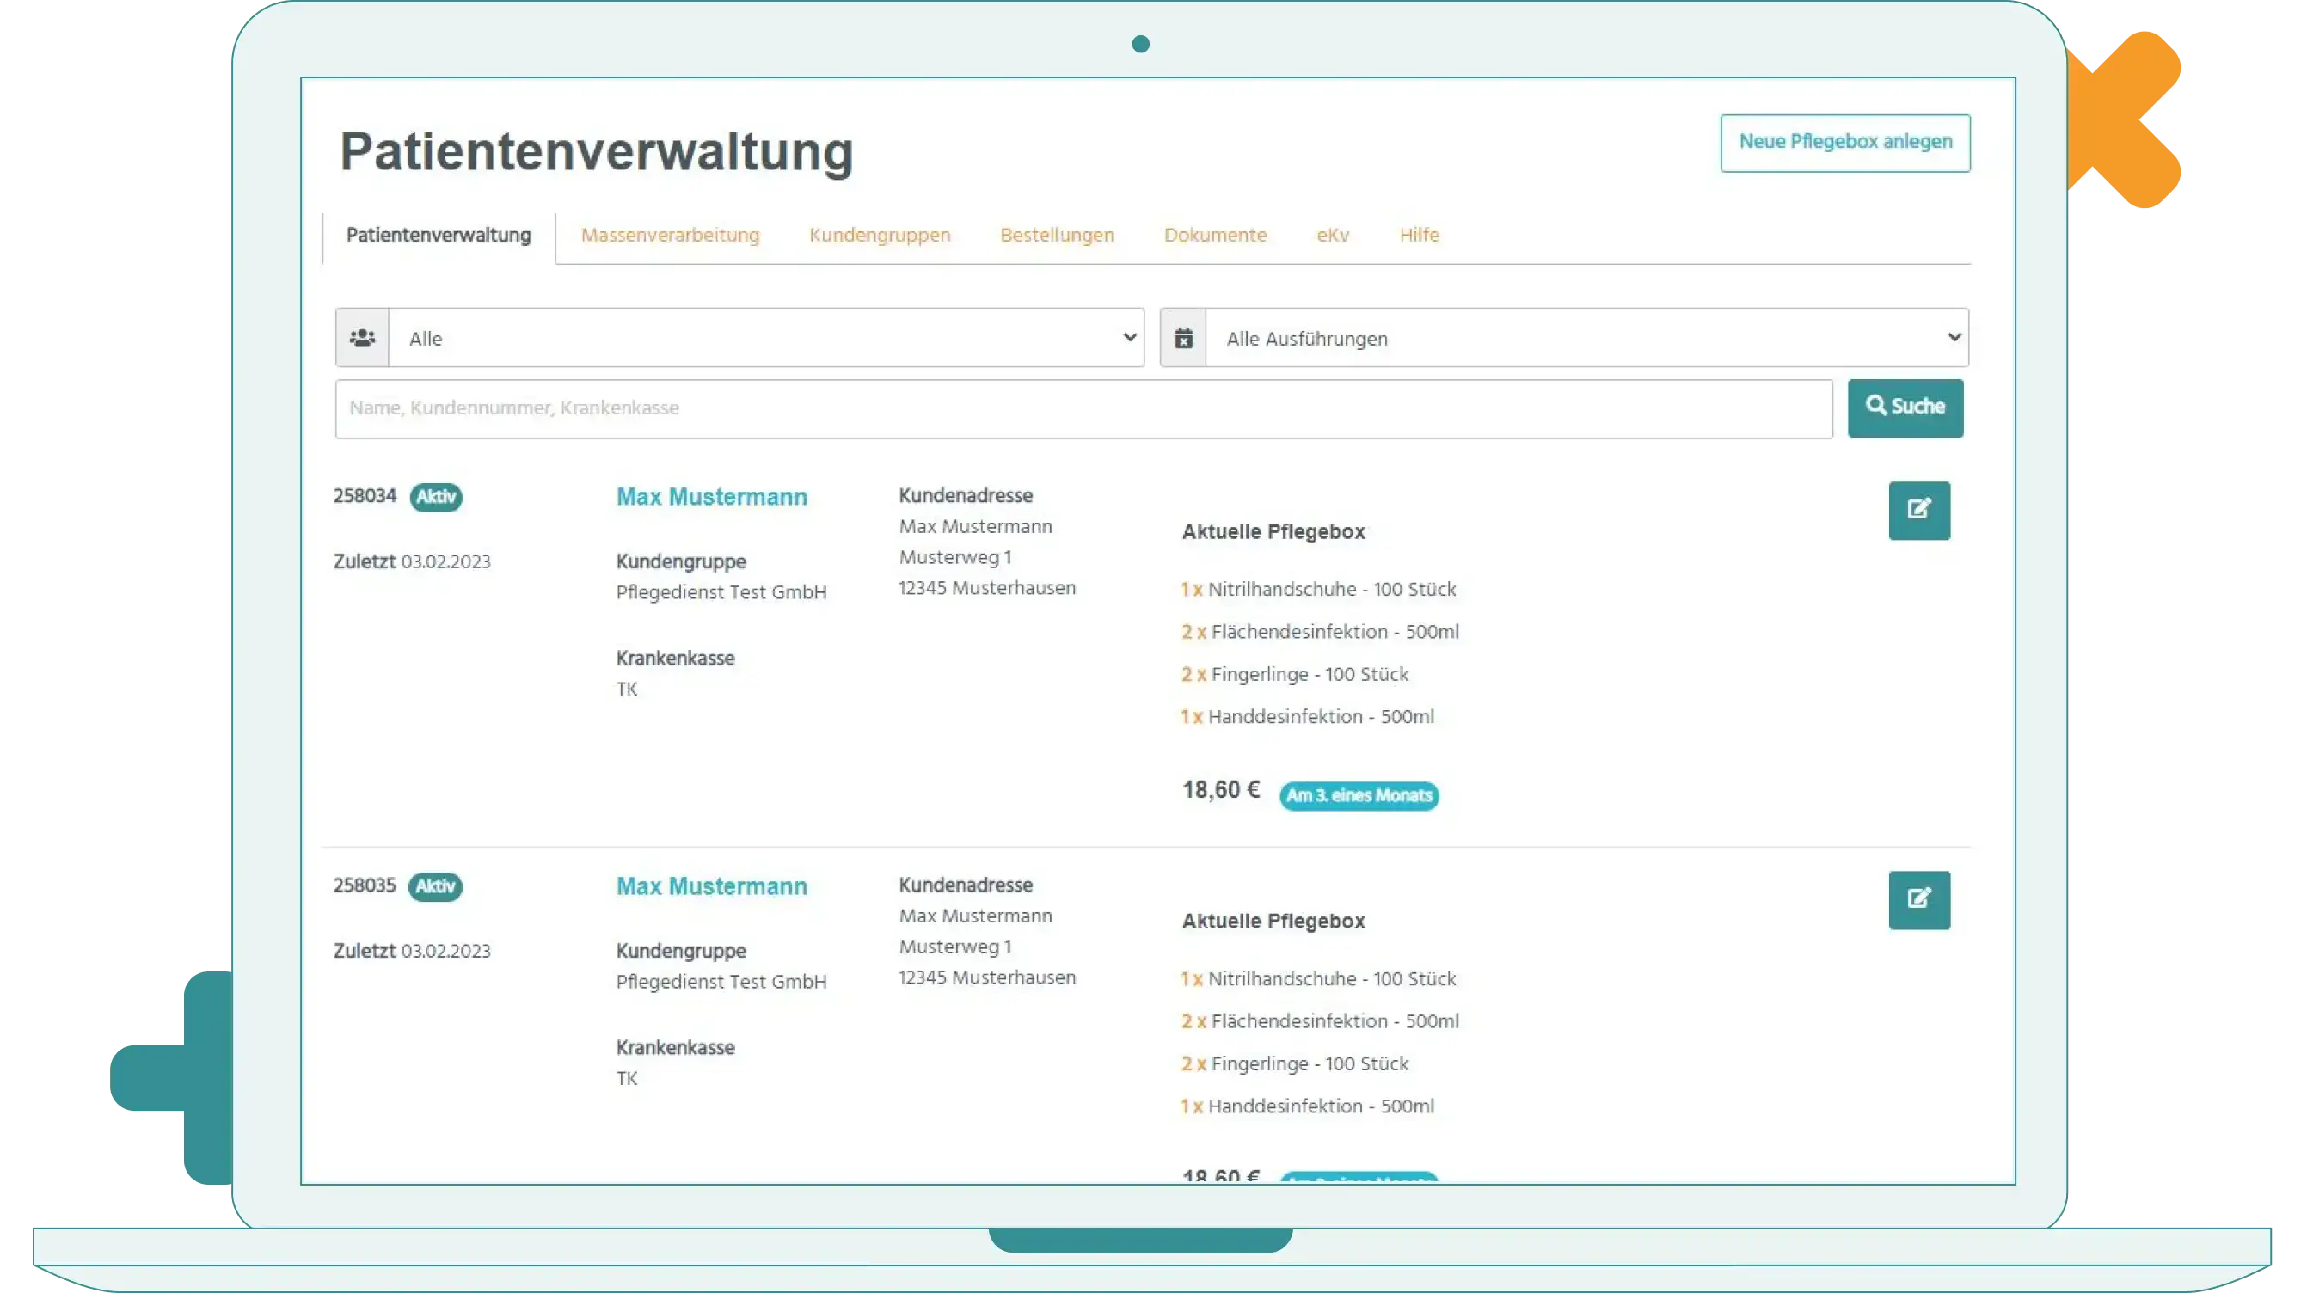
Task: Select Nitrilhandschuhe item in second Pflegebox
Action: pos(1317,978)
